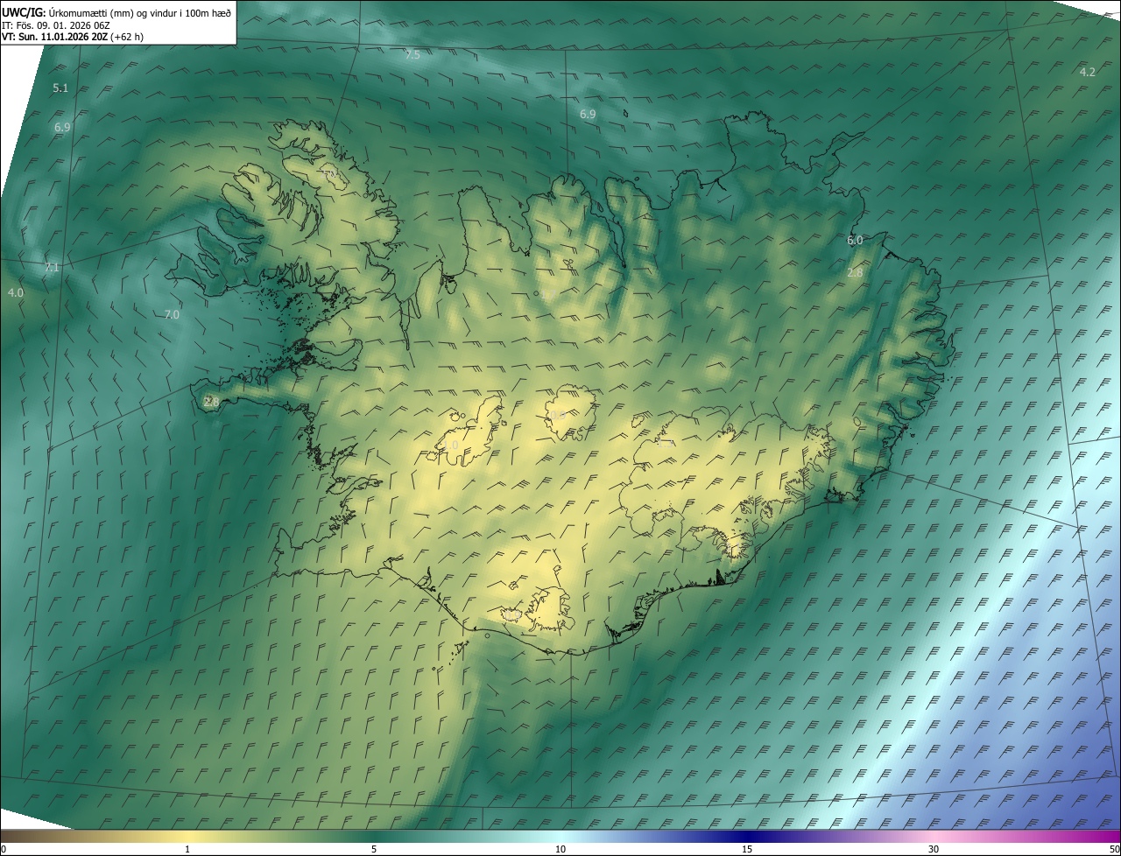Click the dark navy colour band above the 15 tick

pos(747,836)
